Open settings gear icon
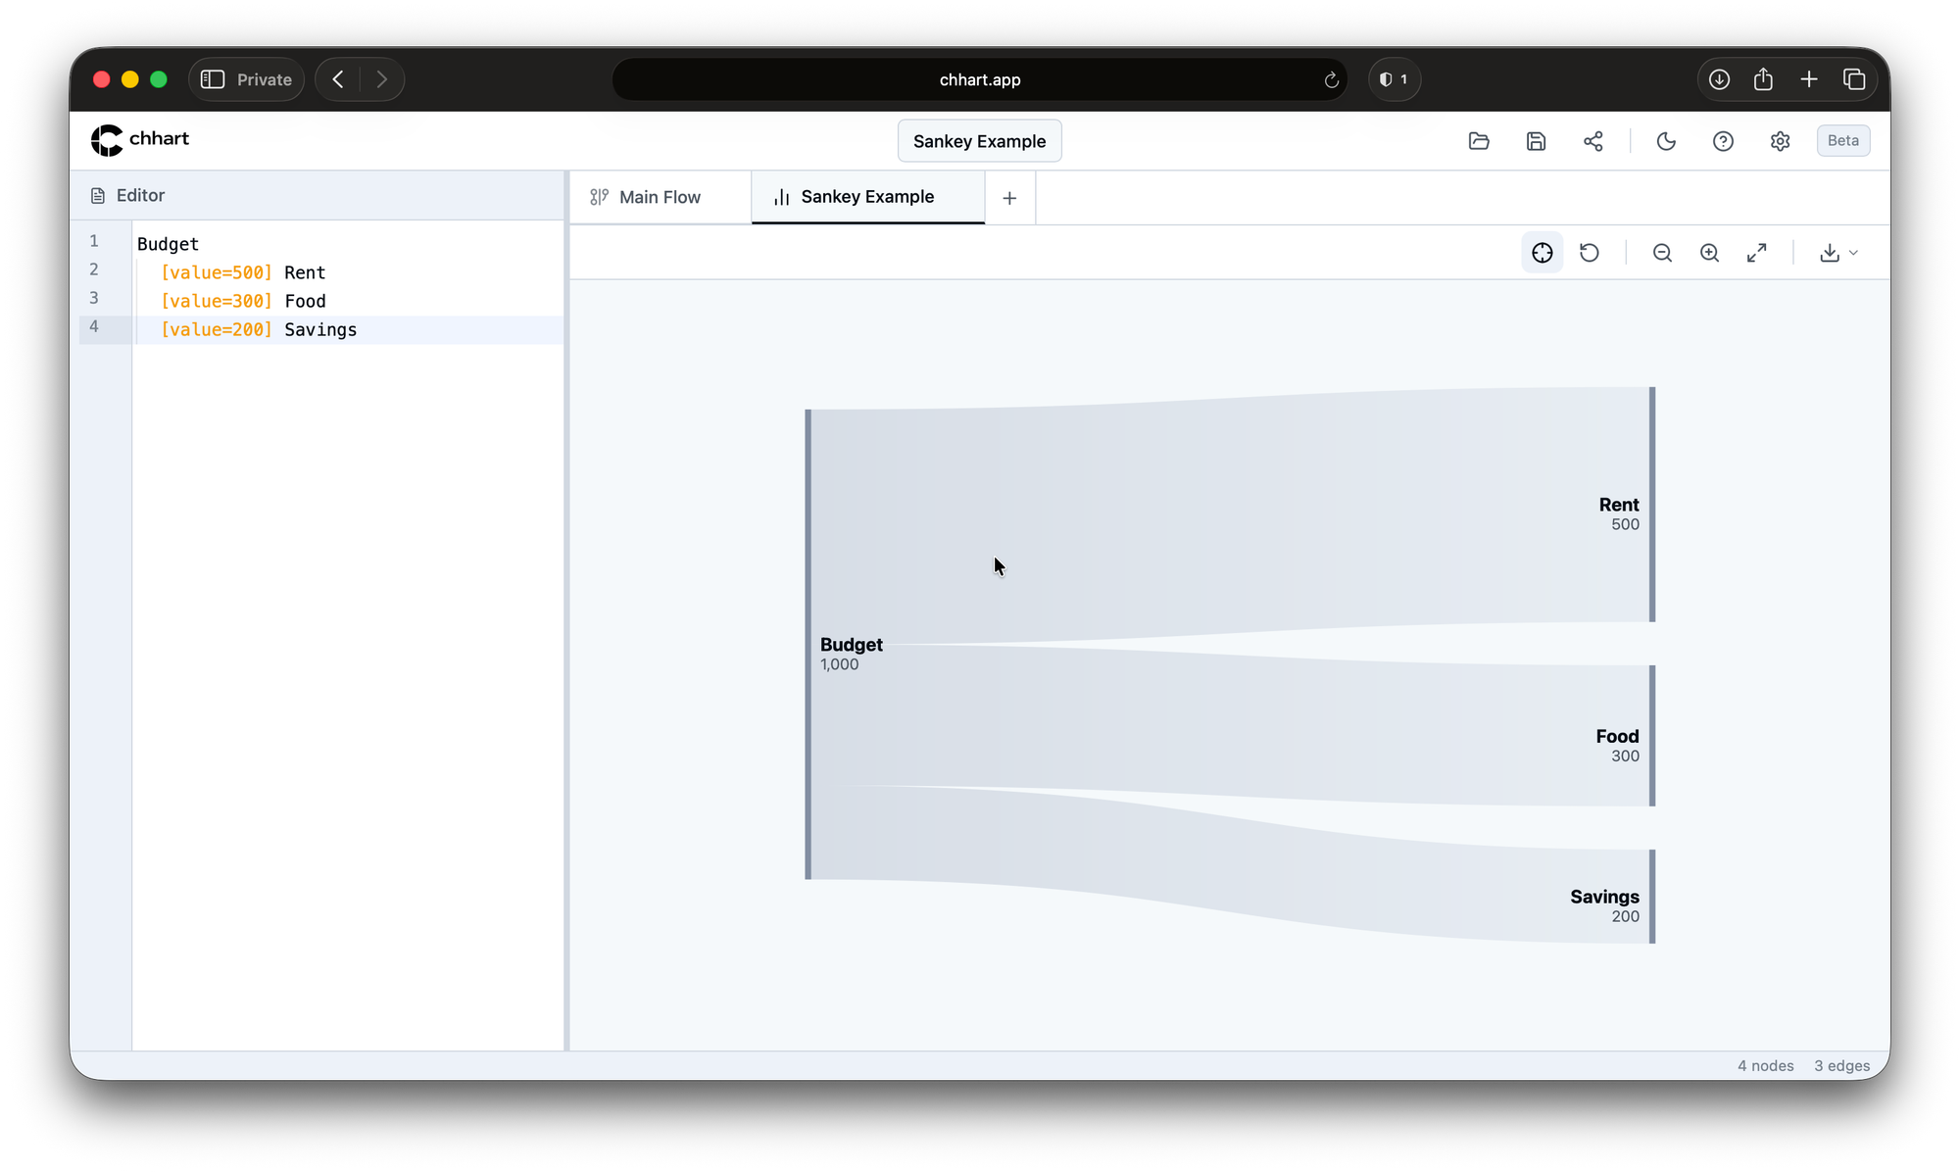 point(1780,141)
